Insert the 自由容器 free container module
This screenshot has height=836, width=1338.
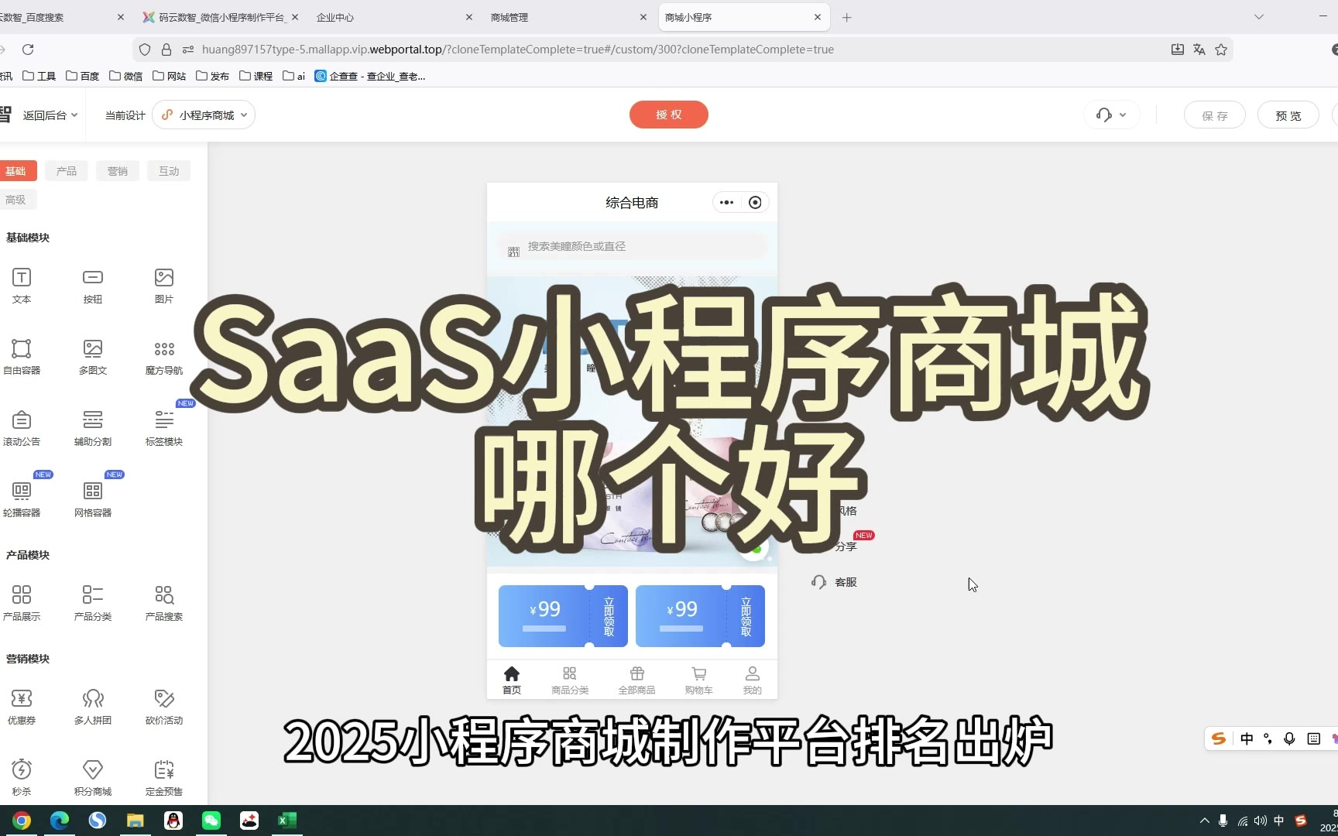point(22,357)
